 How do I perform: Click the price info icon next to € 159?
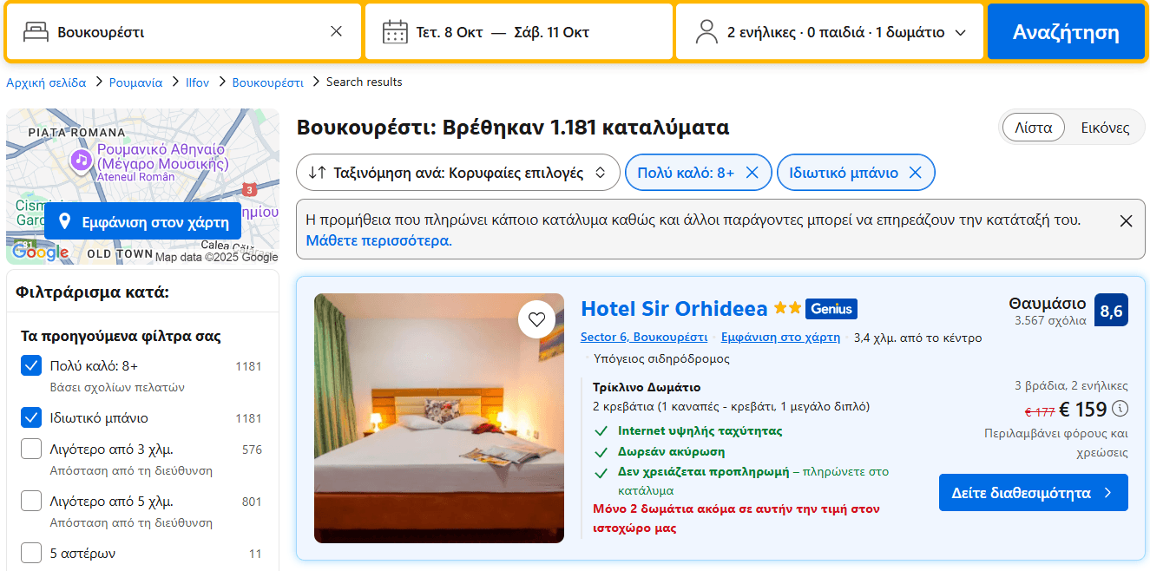[x=1120, y=408]
